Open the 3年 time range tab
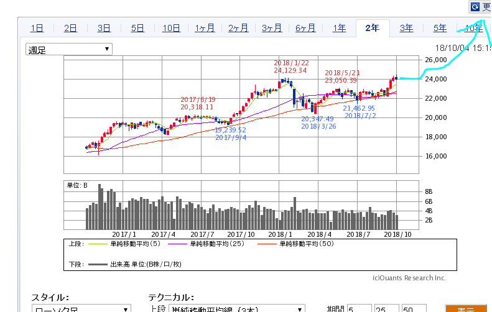Viewport: 492px width, 312px height. pos(406,28)
